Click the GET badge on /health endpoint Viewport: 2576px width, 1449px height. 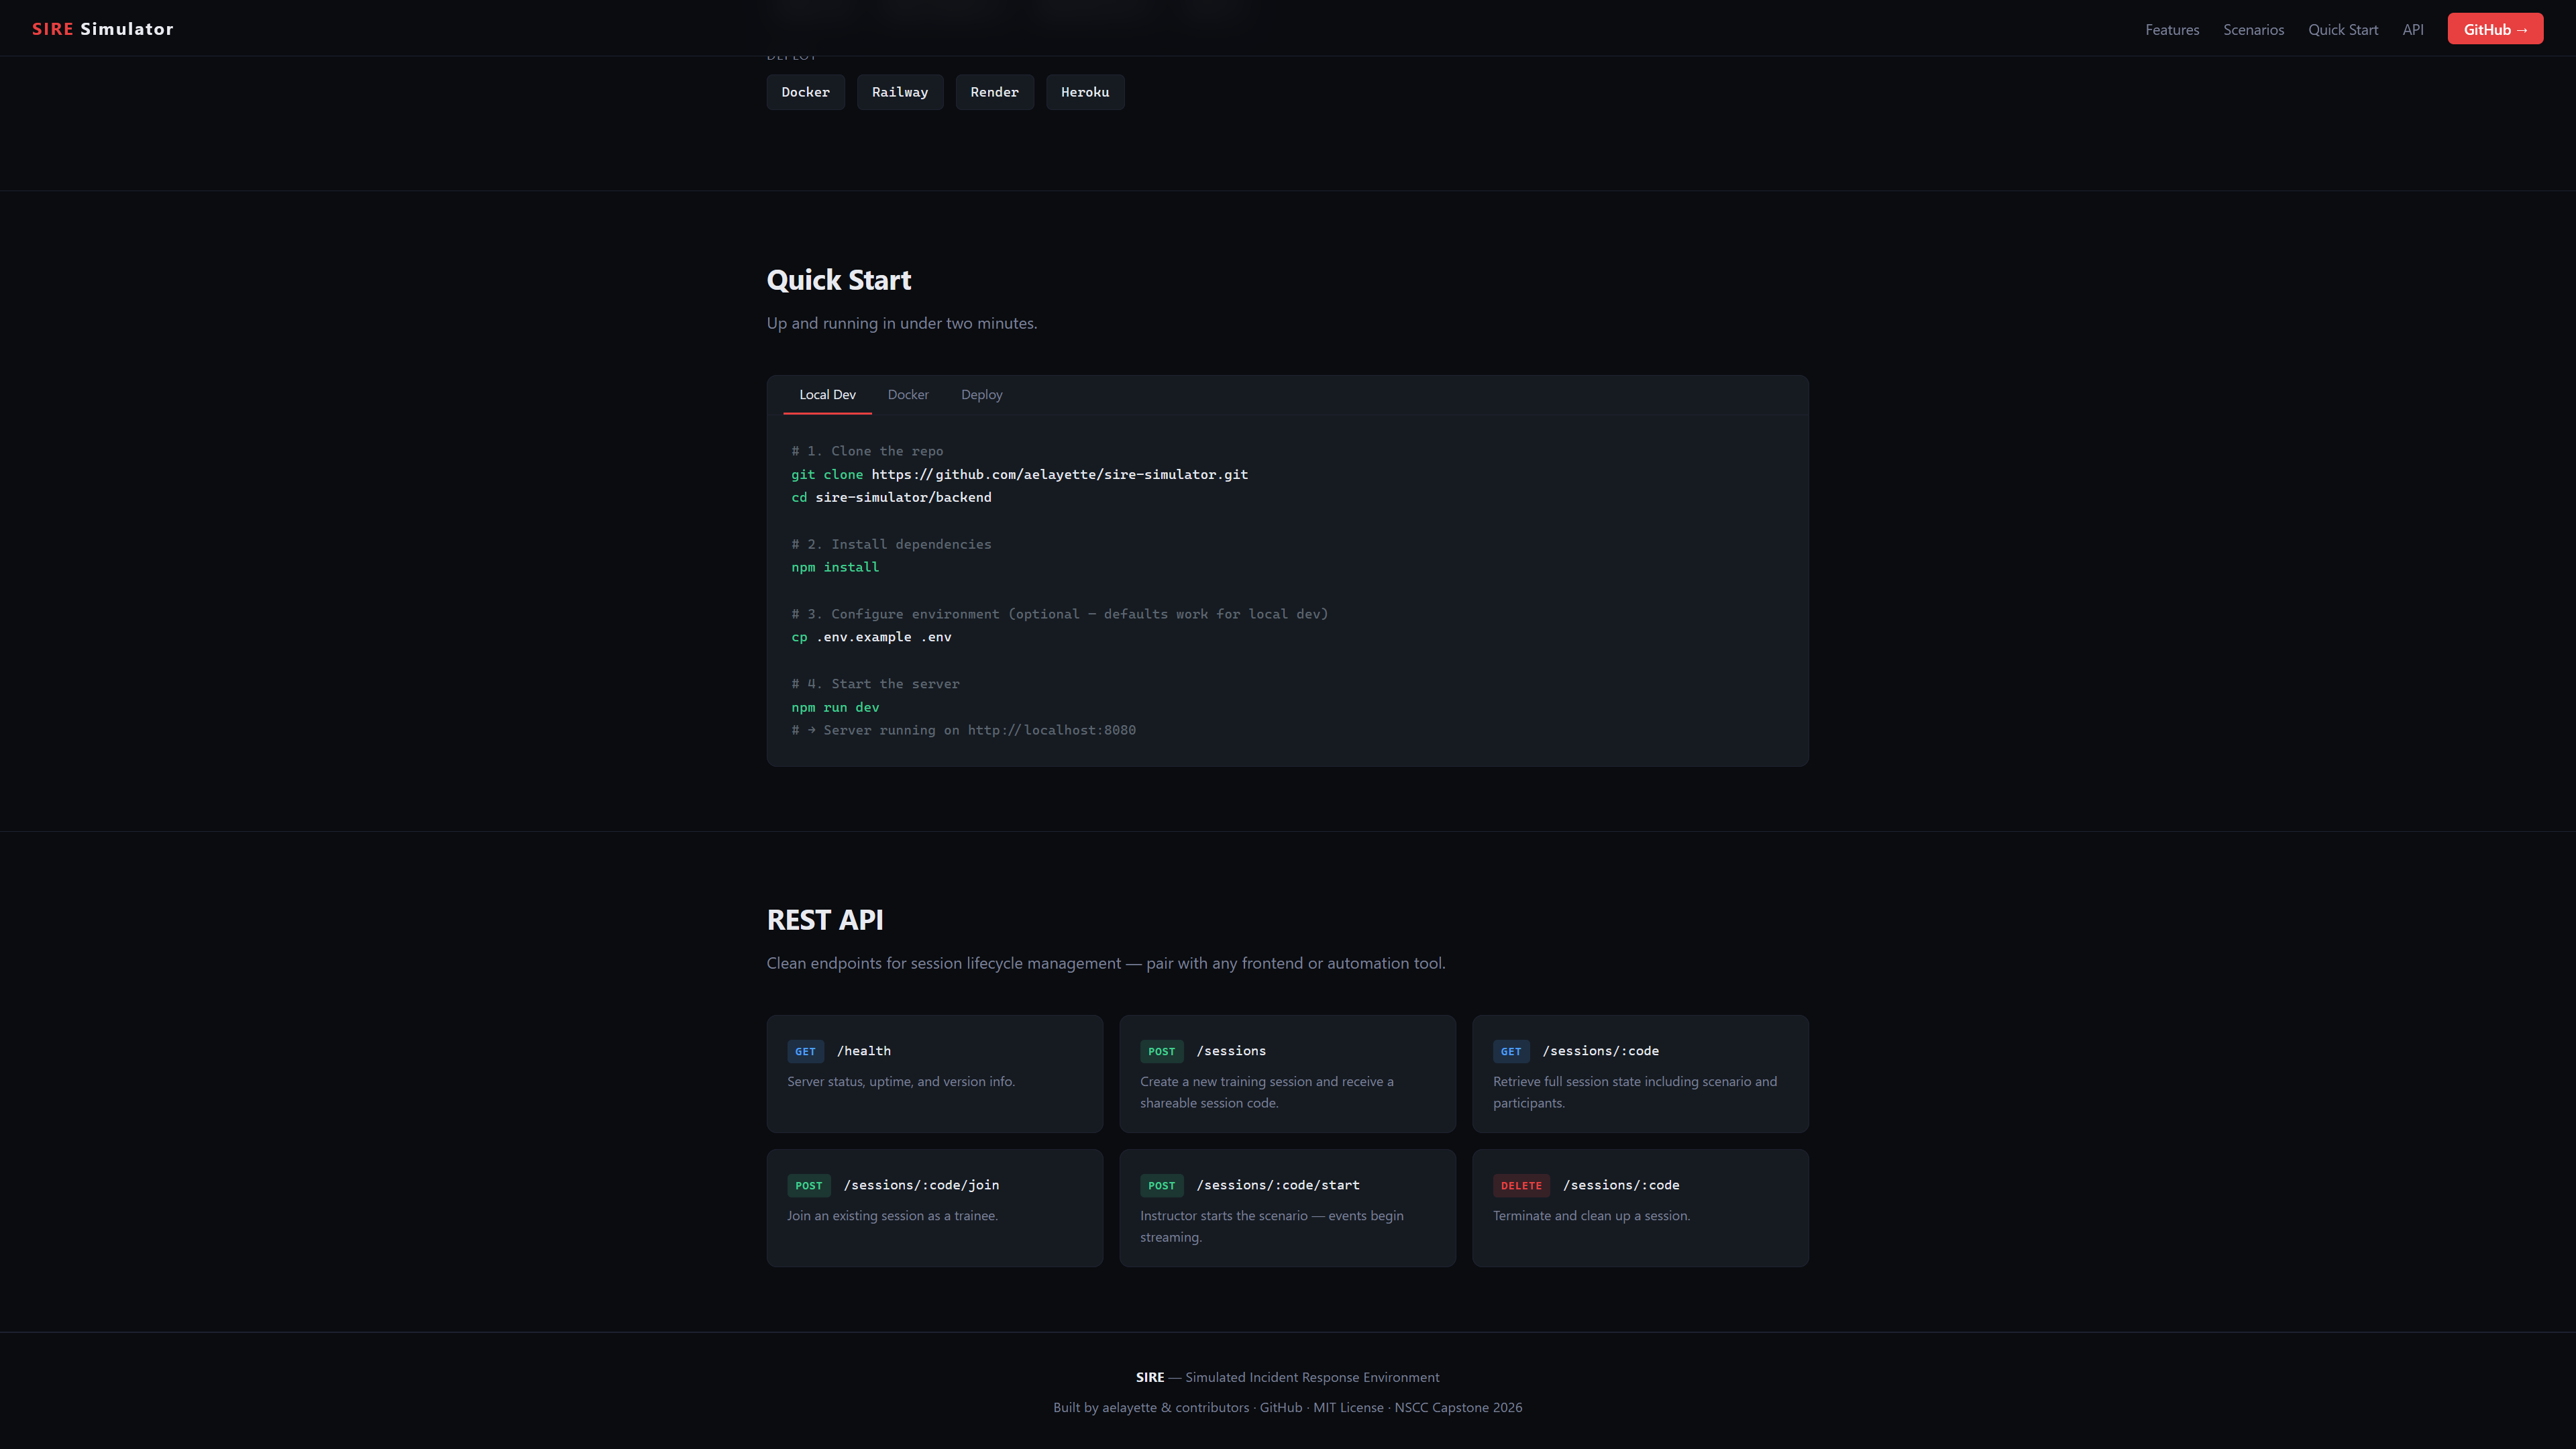click(x=806, y=1051)
